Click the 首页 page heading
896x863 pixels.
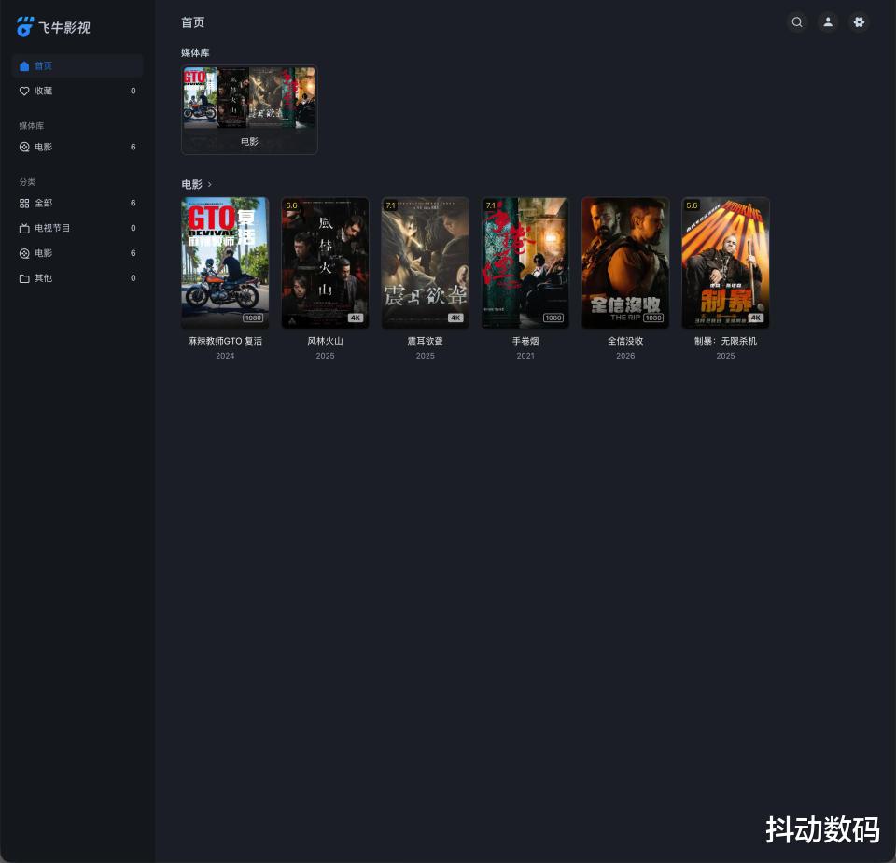(192, 22)
